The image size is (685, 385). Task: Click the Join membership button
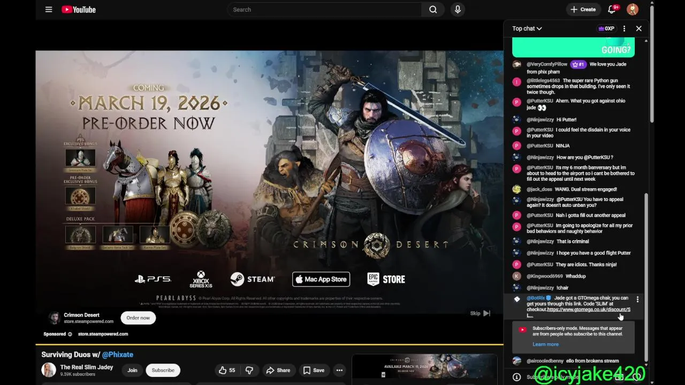click(x=132, y=370)
